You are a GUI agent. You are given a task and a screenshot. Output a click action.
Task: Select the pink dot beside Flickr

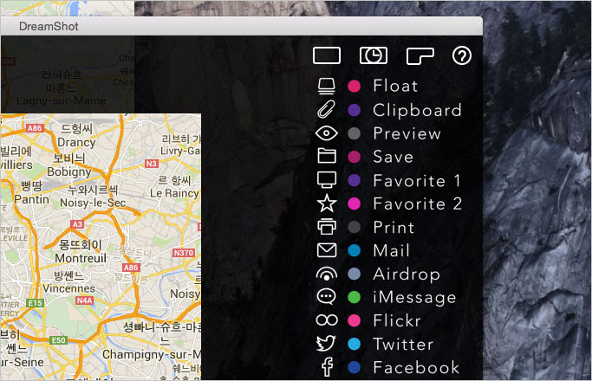point(354,320)
